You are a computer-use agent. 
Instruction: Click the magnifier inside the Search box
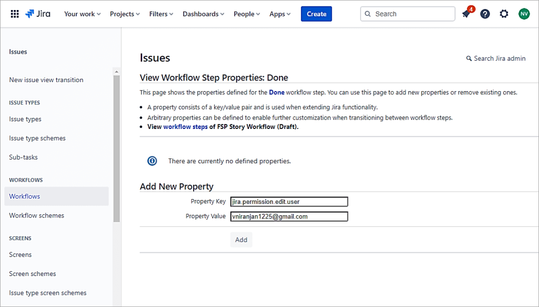click(x=367, y=14)
